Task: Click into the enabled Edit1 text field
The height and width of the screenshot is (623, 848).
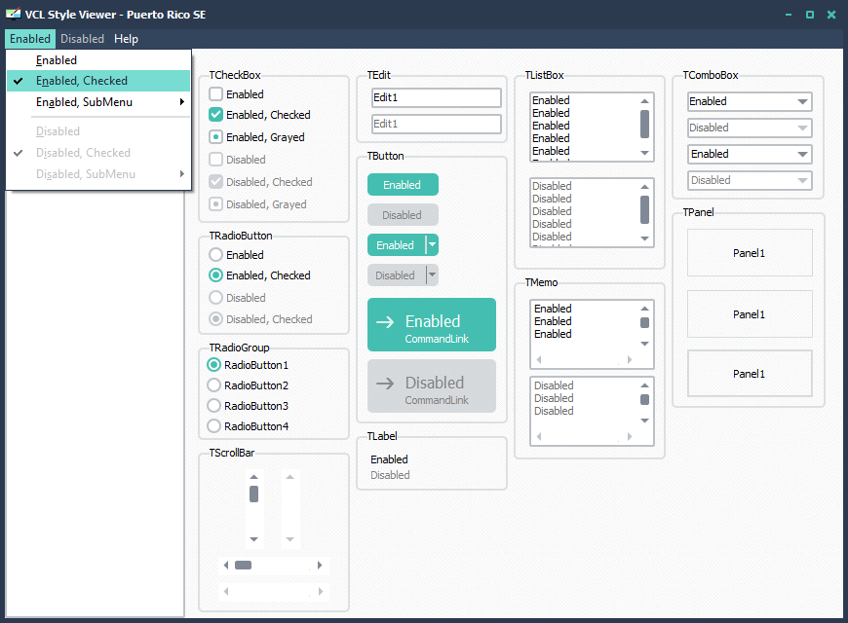Action: point(437,97)
